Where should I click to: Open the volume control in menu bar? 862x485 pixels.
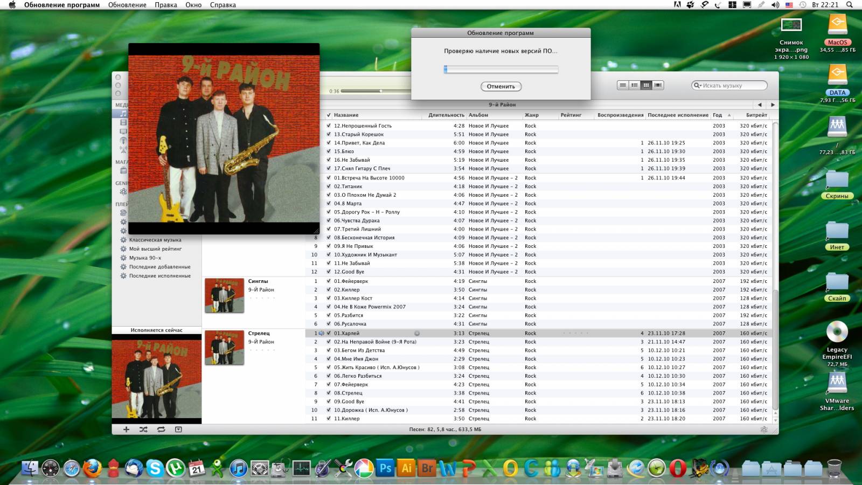(x=775, y=5)
